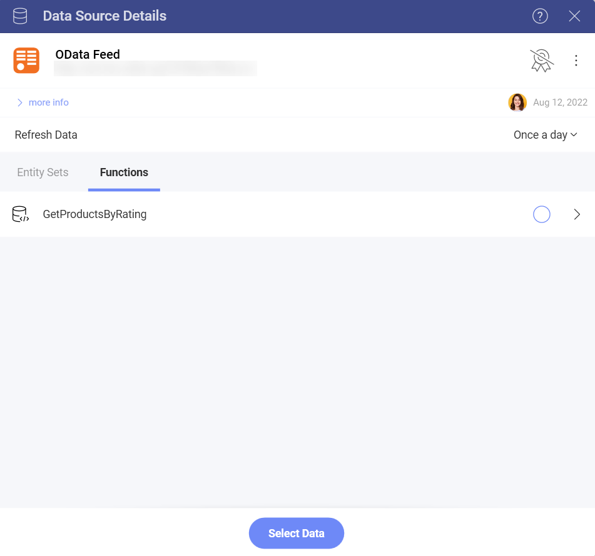Close the Data Source Details dialog

574,16
